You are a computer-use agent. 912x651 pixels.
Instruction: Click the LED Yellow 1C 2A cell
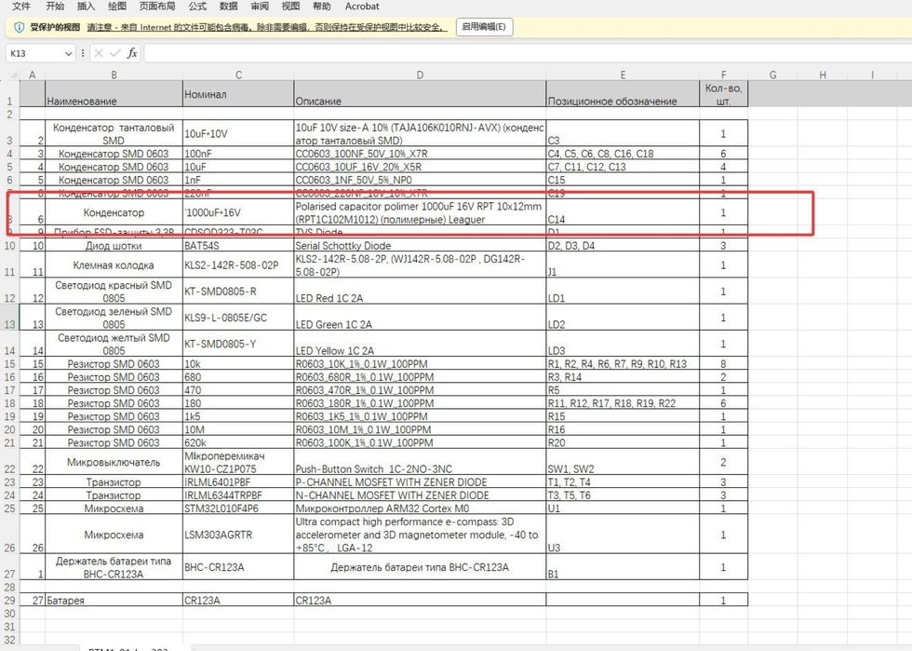click(420, 344)
